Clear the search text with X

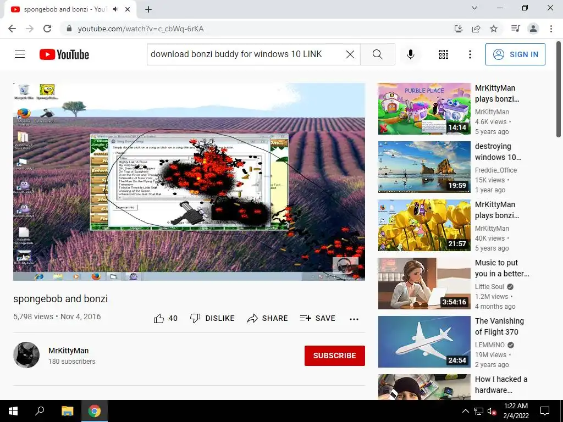pos(350,54)
